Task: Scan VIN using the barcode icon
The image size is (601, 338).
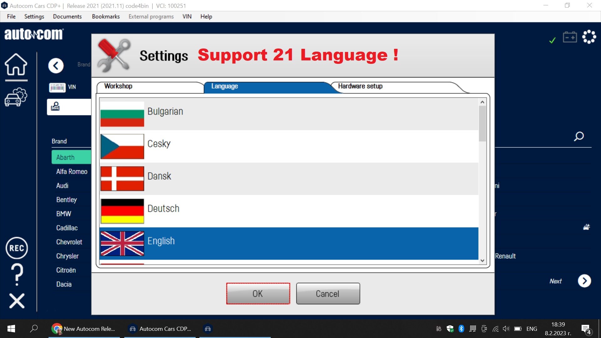Action: point(57,87)
